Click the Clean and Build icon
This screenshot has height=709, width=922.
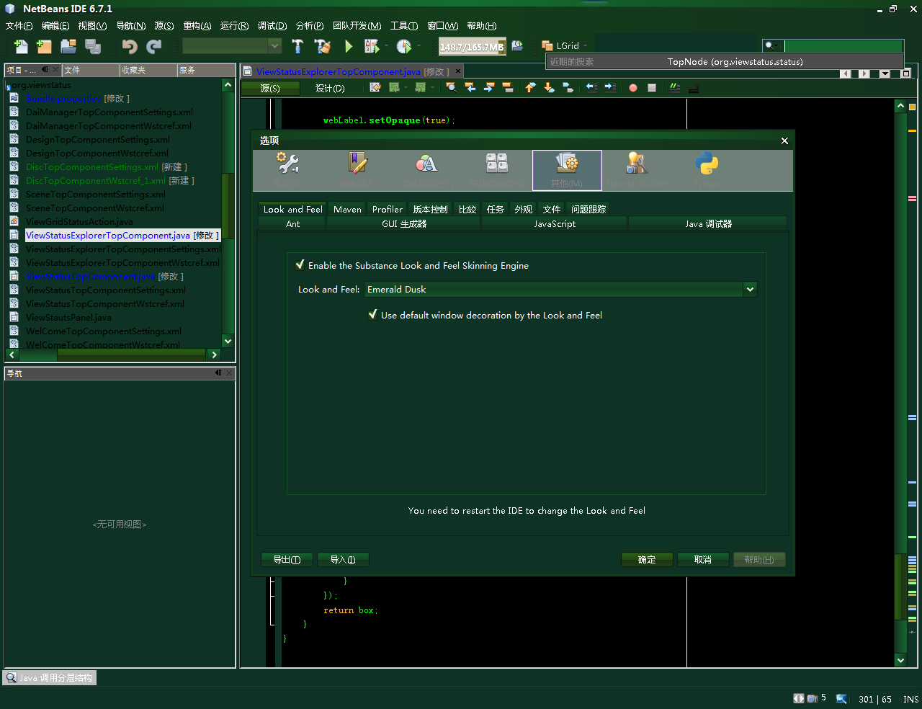coord(323,47)
